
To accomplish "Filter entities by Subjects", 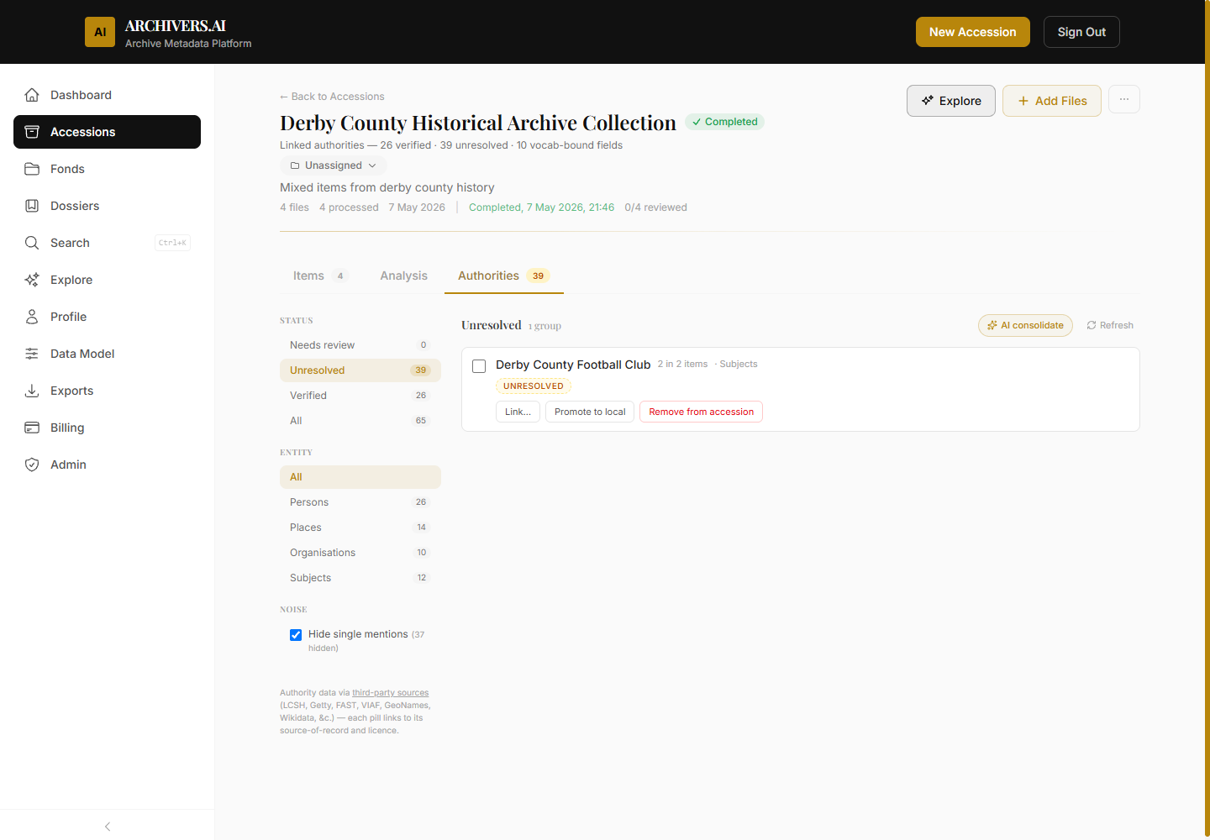I will click(x=360, y=578).
